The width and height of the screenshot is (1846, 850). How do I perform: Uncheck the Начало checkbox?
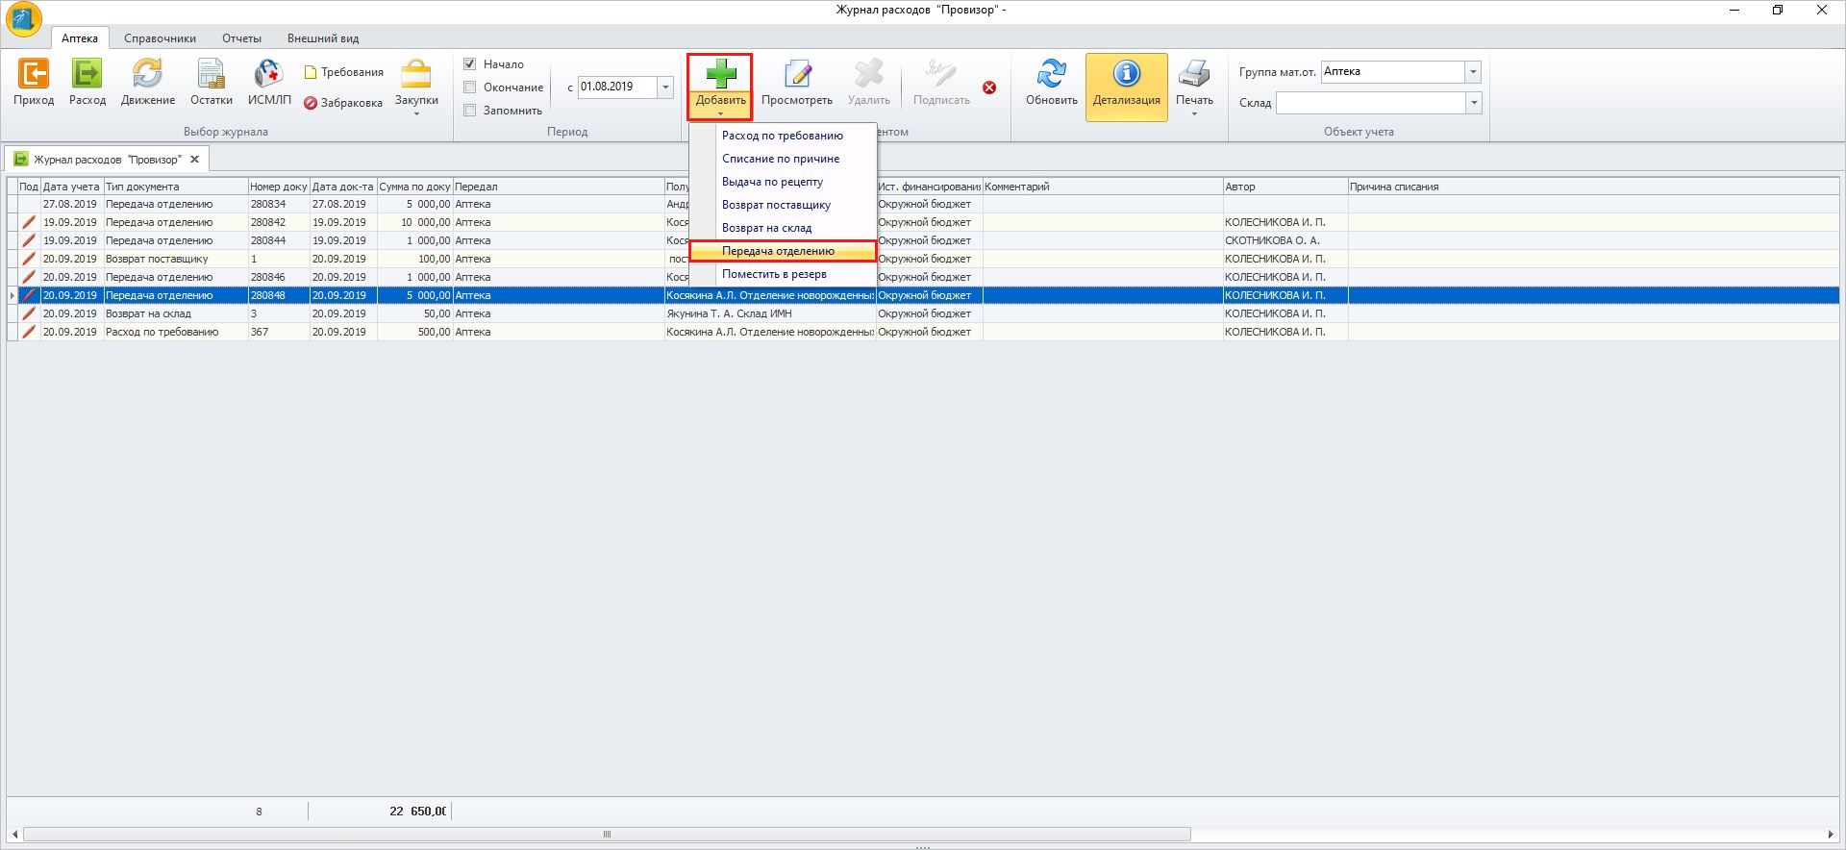pos(470,64)
